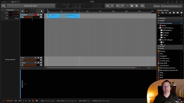Switch to the New 1 project tab
Image resolution: width=184 pixels, height=103 pixels.
point(5,2)
